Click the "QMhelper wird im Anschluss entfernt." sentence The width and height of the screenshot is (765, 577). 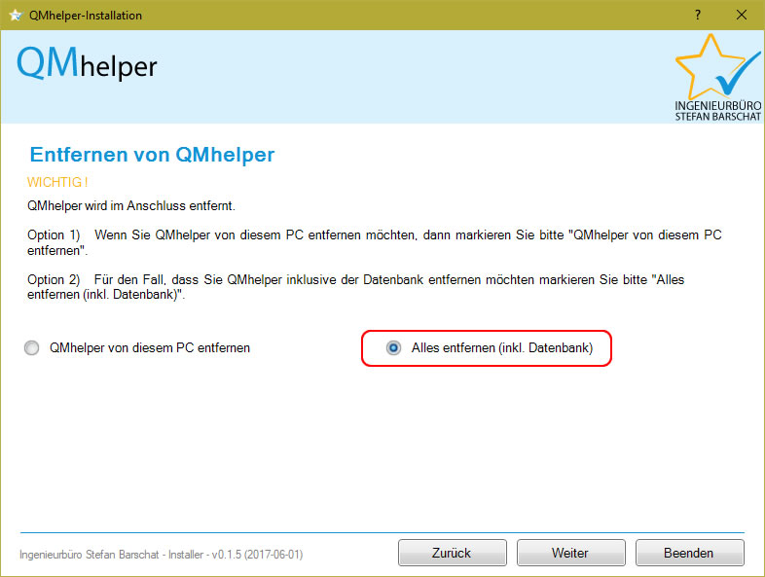tap(131, 206)
